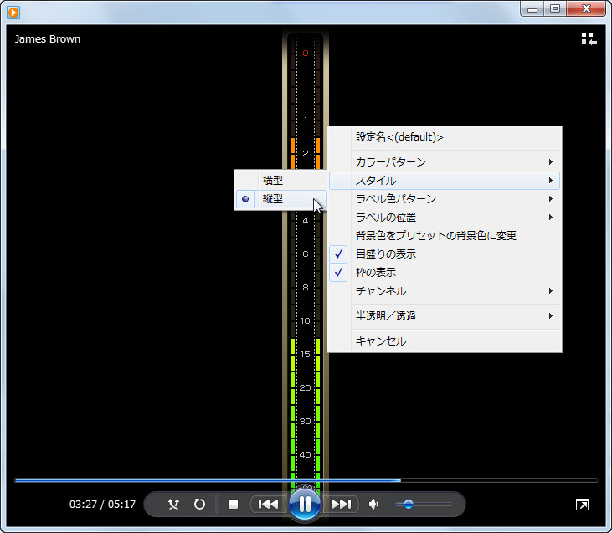This screenshot has width=612, height=533.
Task: Close the player window
Action: point(586,8)
